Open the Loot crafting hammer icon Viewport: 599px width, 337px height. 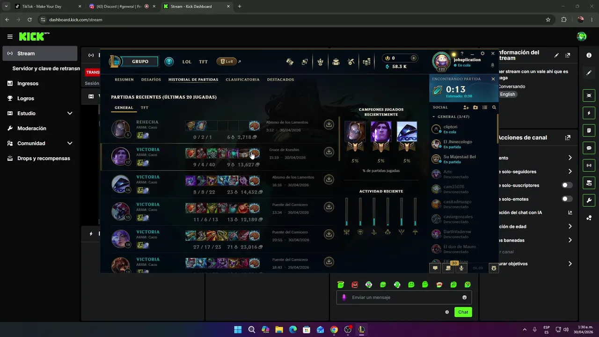click(x=351, y=62)
